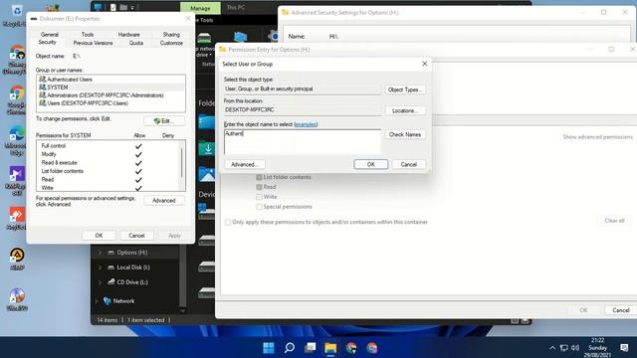Switch to the Tools tab
This screenshot has height=358, width=637.
click(x=88, y=35)
